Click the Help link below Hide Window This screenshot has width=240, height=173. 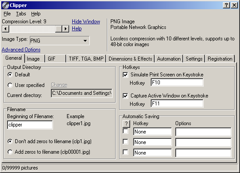77,29
